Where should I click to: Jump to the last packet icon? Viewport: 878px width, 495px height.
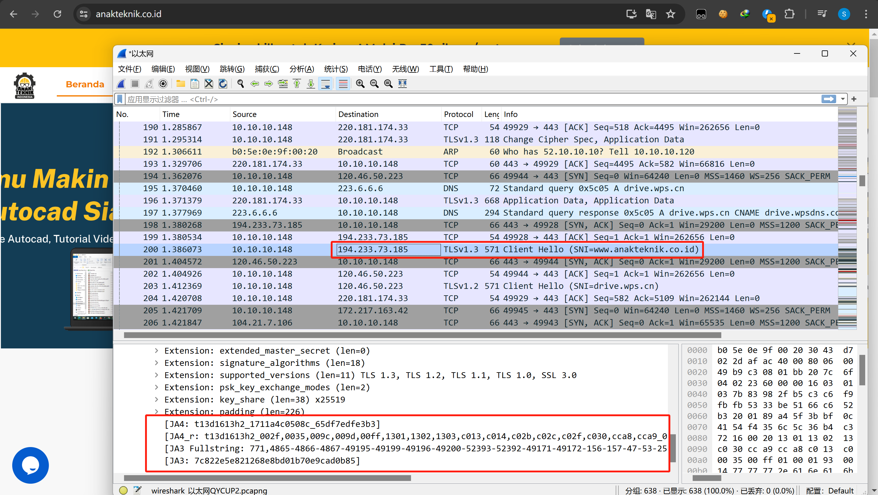click(x=311, y=84)
